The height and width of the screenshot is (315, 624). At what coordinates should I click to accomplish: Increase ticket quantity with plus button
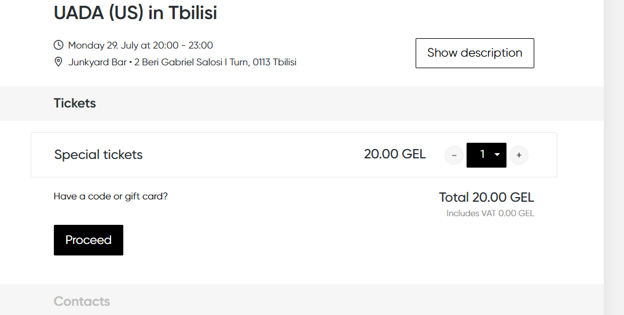tap(519, 155)
